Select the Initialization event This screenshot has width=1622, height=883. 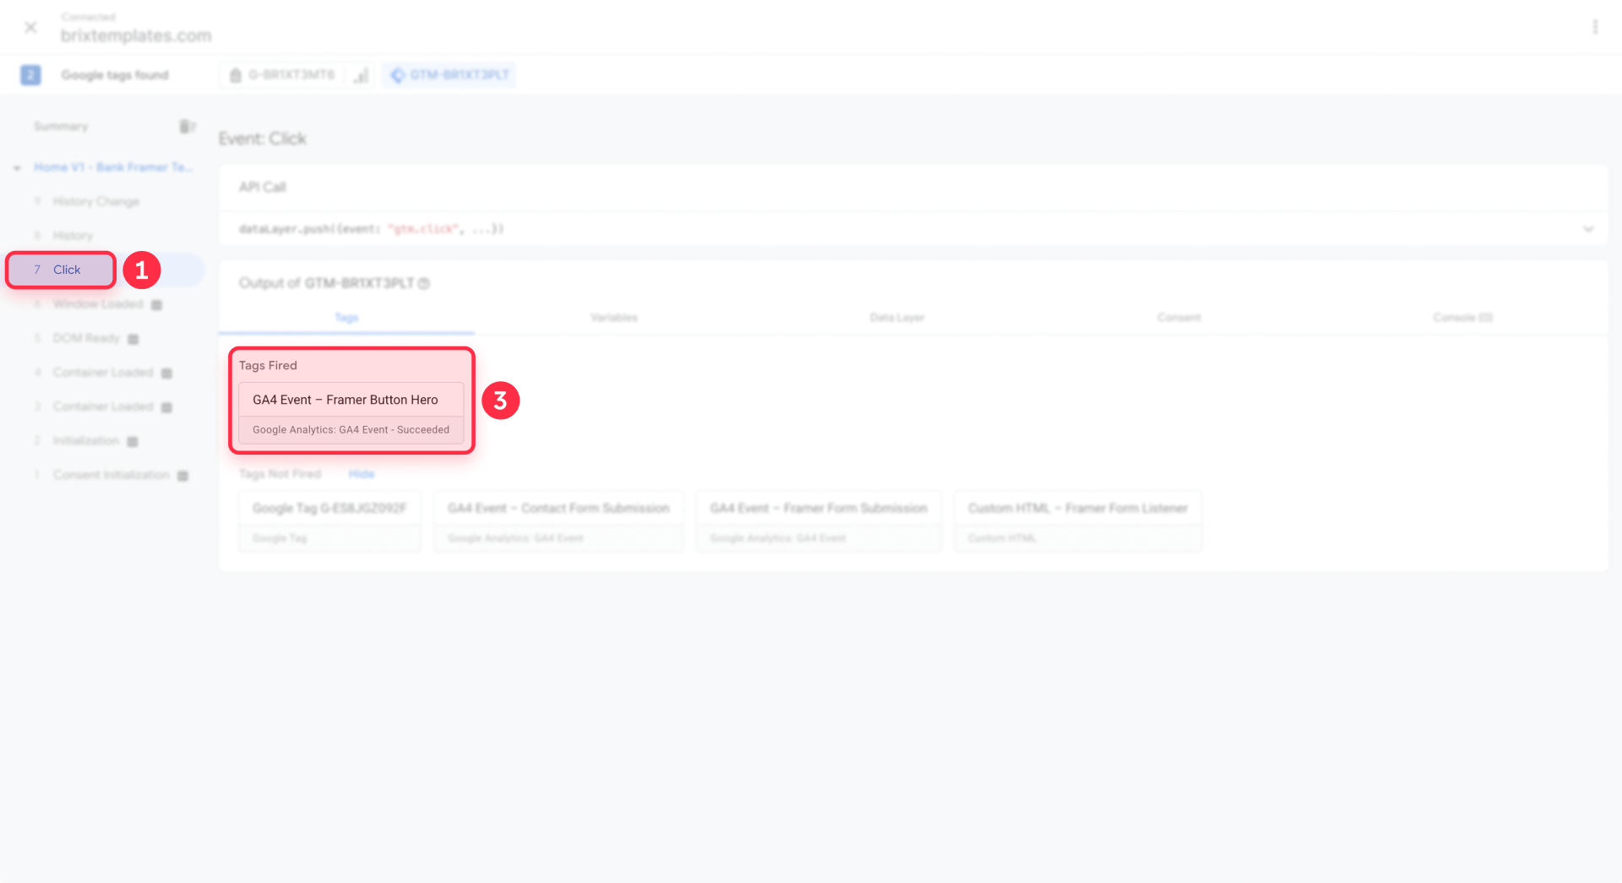click(86, 441)
